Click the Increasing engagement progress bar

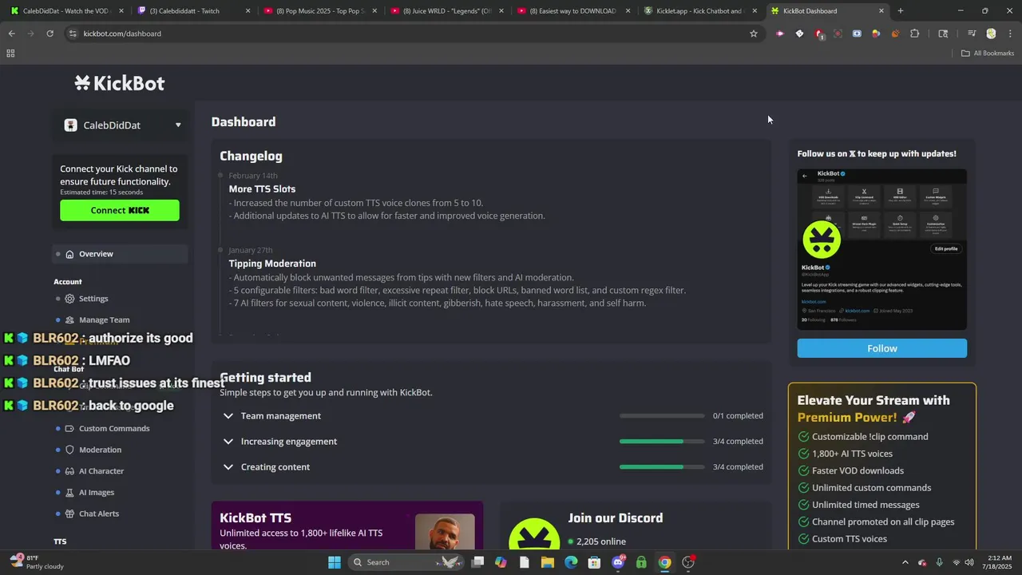pyautogui.click(x=662, y=441)
